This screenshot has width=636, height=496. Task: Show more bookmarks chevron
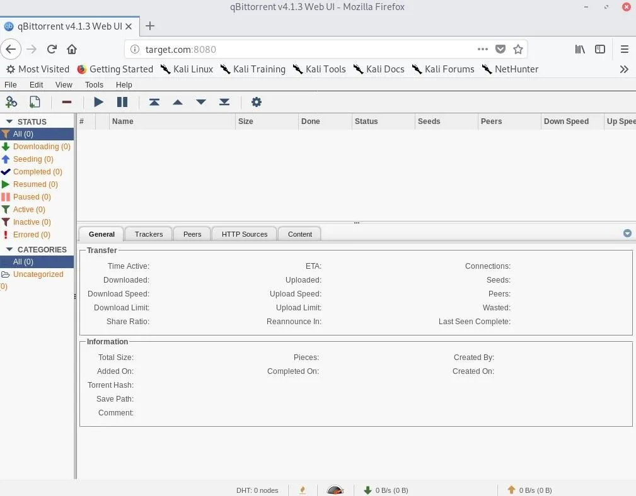(x=624, y=69)
